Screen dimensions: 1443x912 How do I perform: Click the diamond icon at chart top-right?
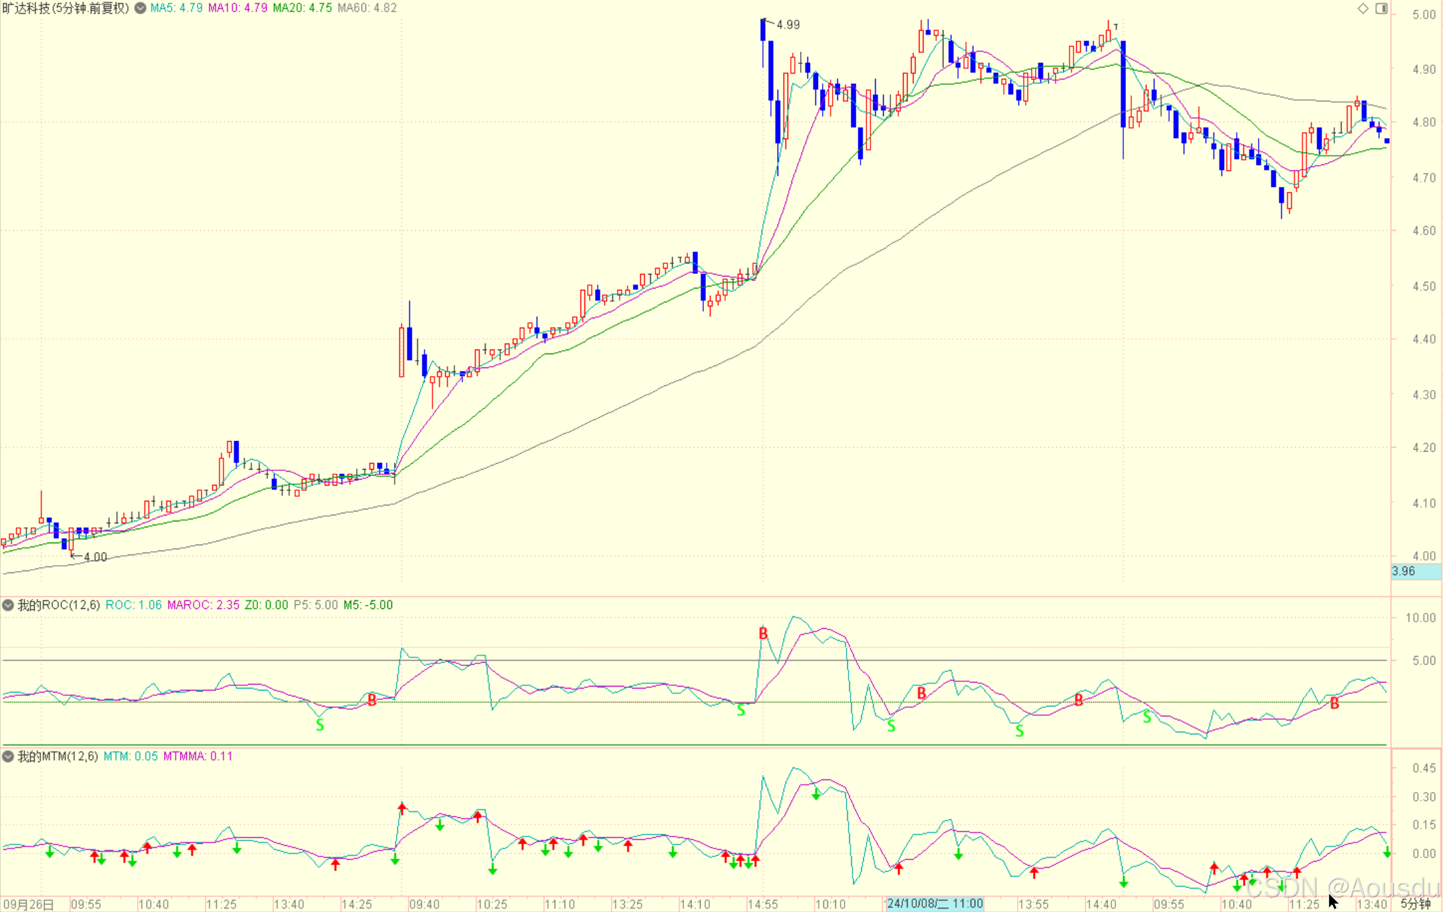click(1363, 9)
